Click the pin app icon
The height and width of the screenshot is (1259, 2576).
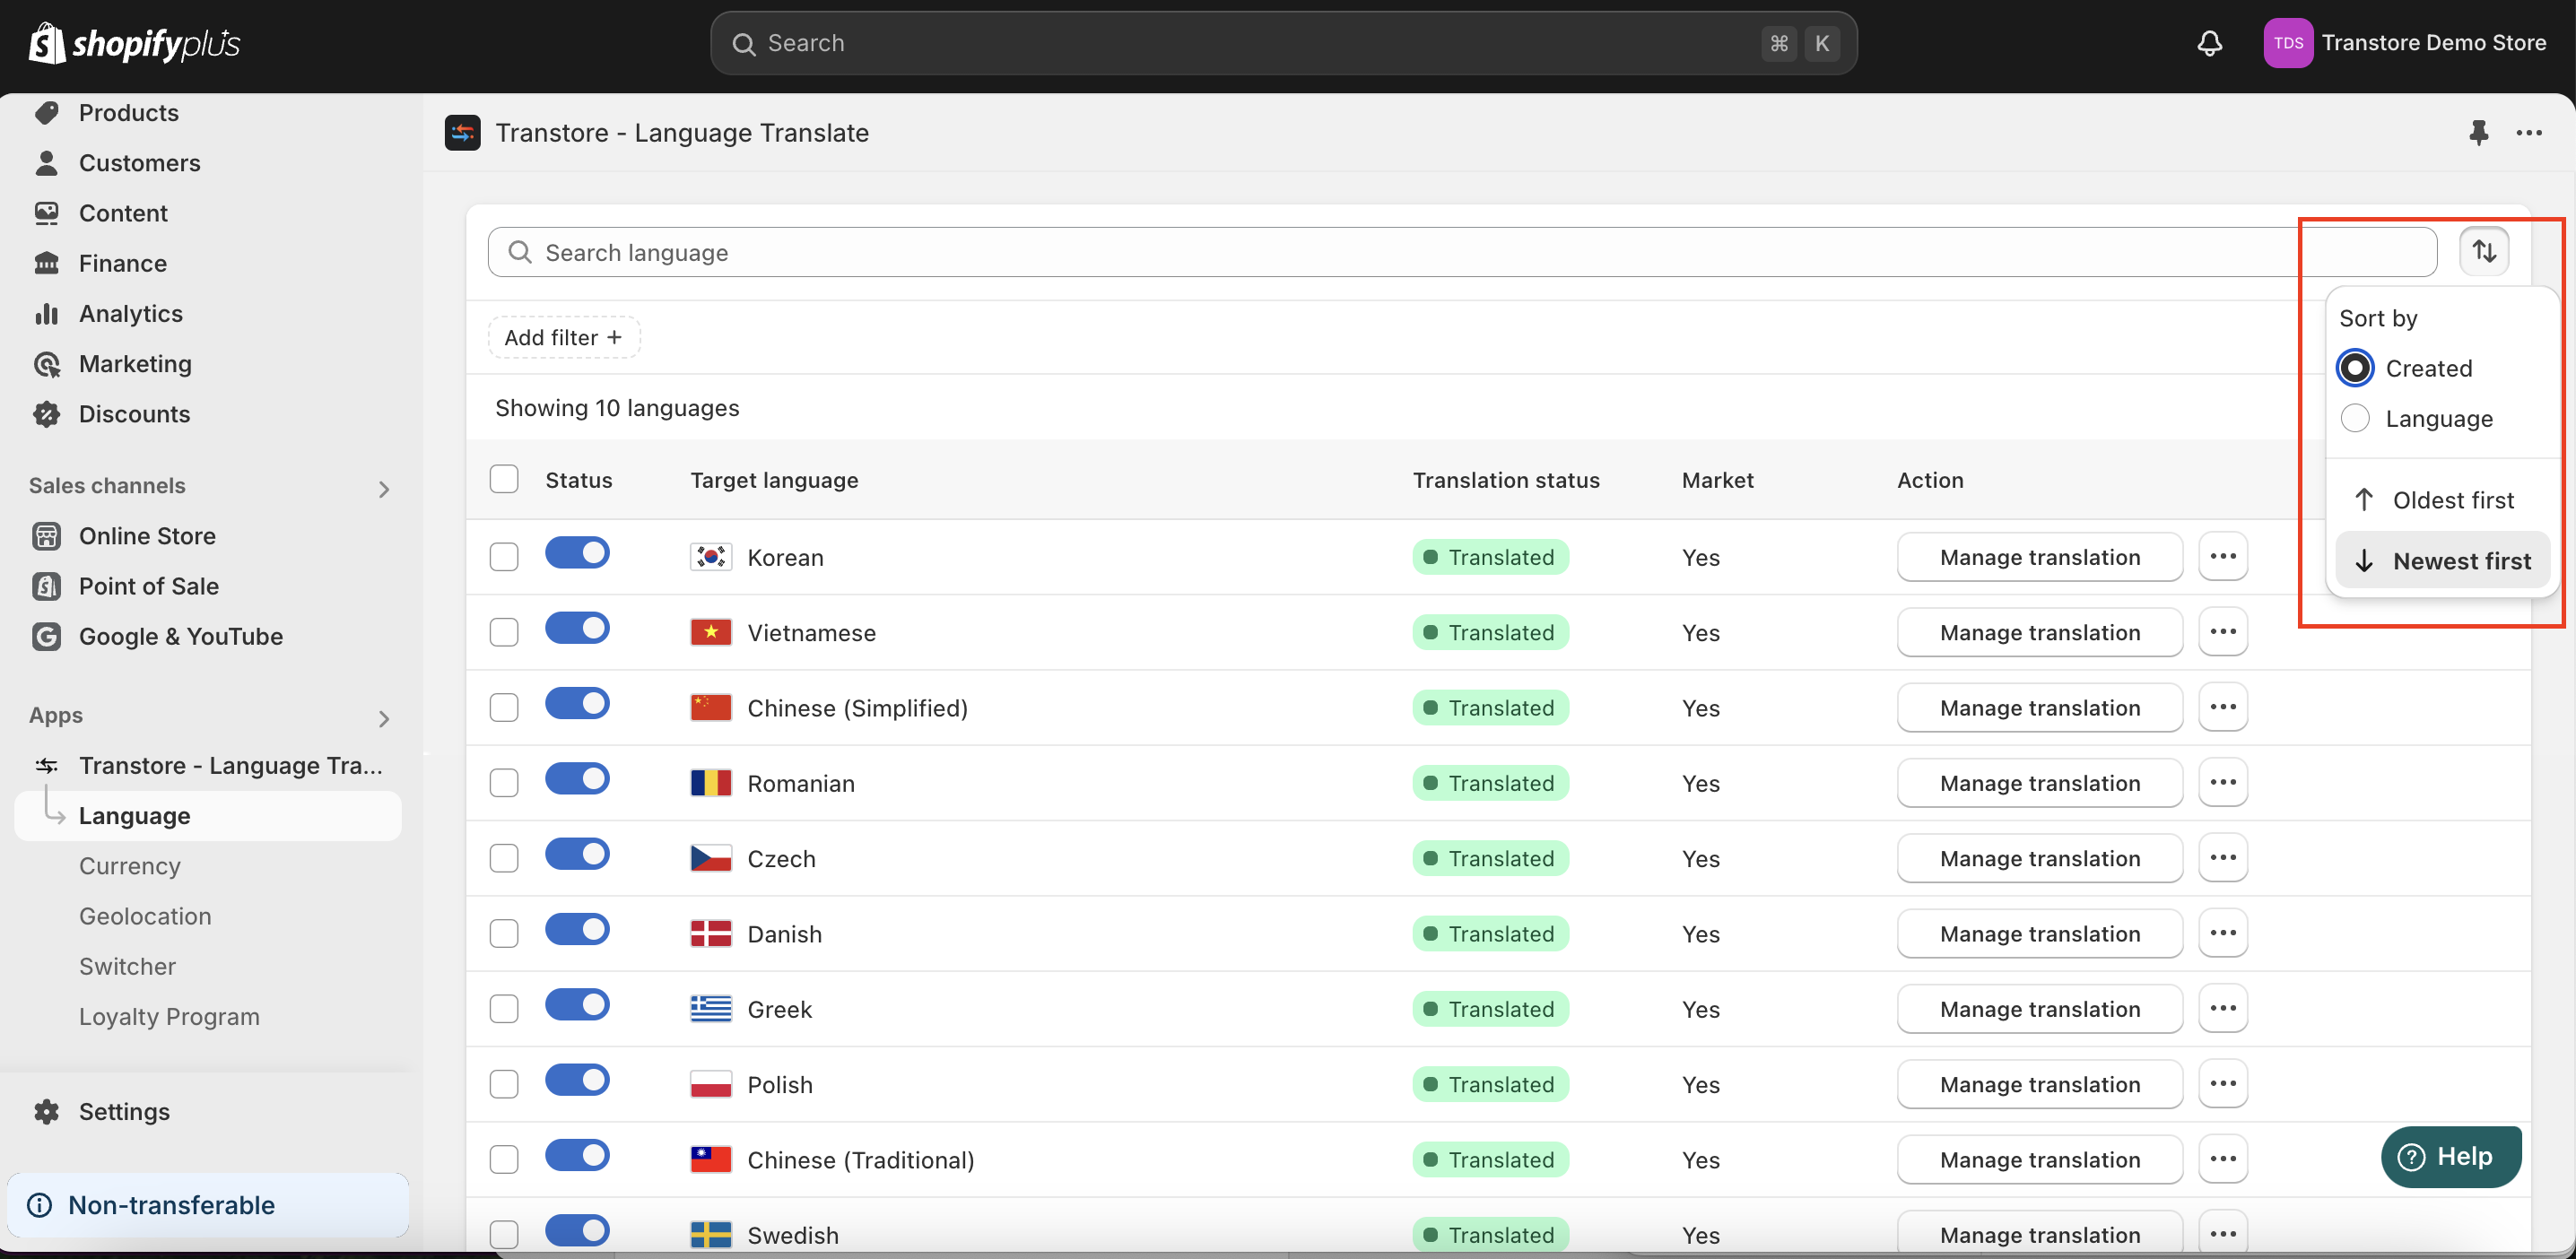(2477, 132)
